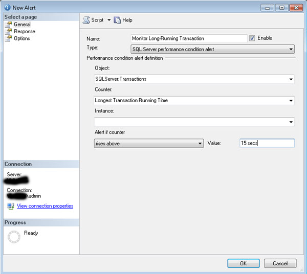Click the Value input field
Screen dimensions: 307x274
pyautogui.click(x=267, y=144)
